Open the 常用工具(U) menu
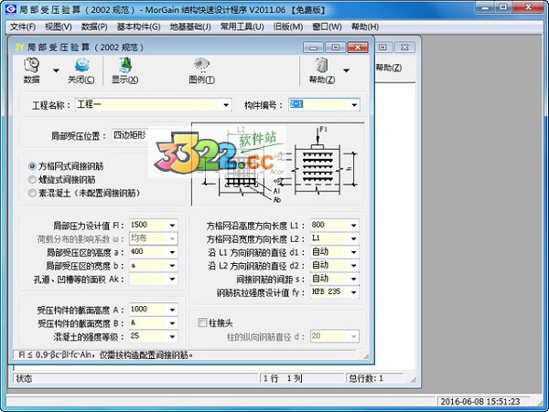Image resolution: width=549 pixels, height=412 pixels. [x=242, y=26]
